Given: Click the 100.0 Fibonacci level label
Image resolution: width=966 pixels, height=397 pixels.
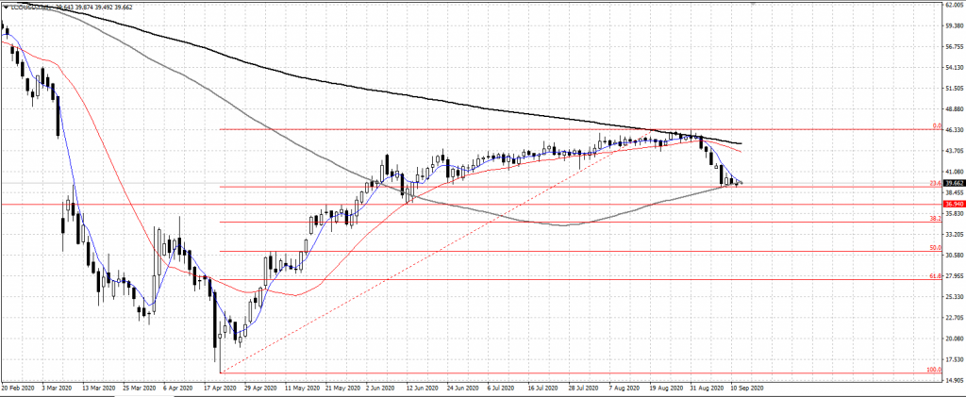Looking at the screenshot, I should click(x=934, y=370).
